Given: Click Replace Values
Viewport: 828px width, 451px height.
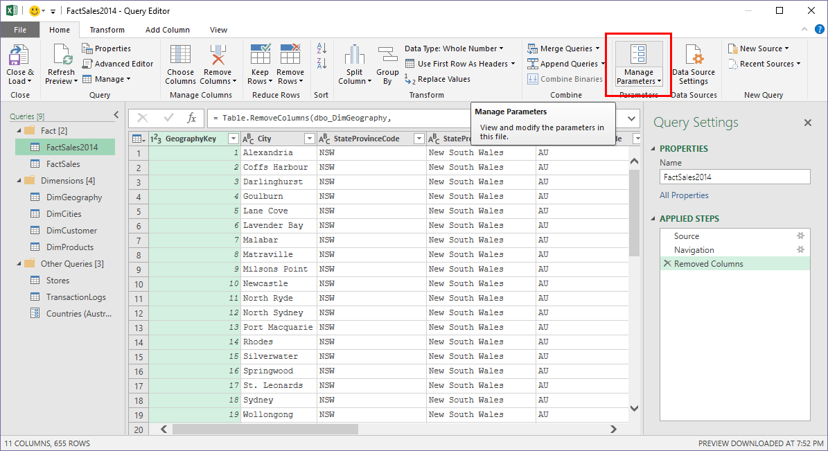Looking at the screenshot, I should (437, 79).
